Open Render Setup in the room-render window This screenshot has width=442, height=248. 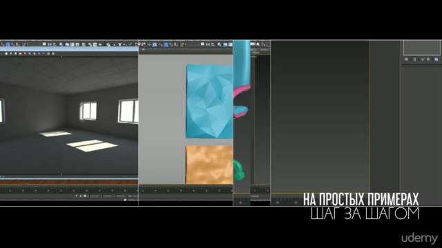(x=89, y=44)
